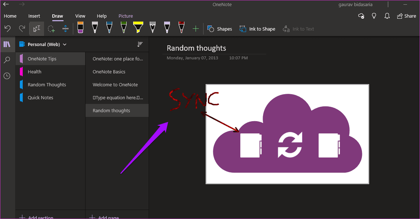Viewport: 420px width, 219px height.
Task: Open the Search magnifier in sidebar
Action: (7, 60)
